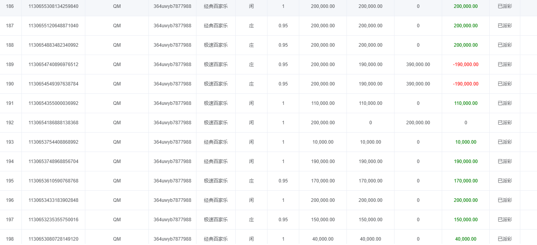Viewport: 537px width, 245px height.
Task: Click row number 186 cell
Action: tap(10, 6)
